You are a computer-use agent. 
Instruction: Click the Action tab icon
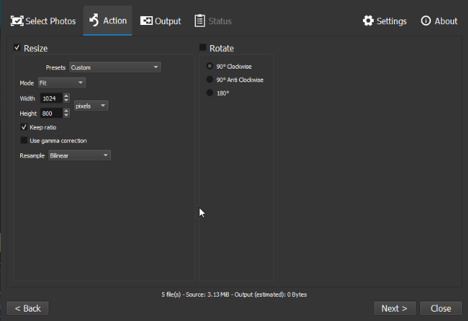94,20
